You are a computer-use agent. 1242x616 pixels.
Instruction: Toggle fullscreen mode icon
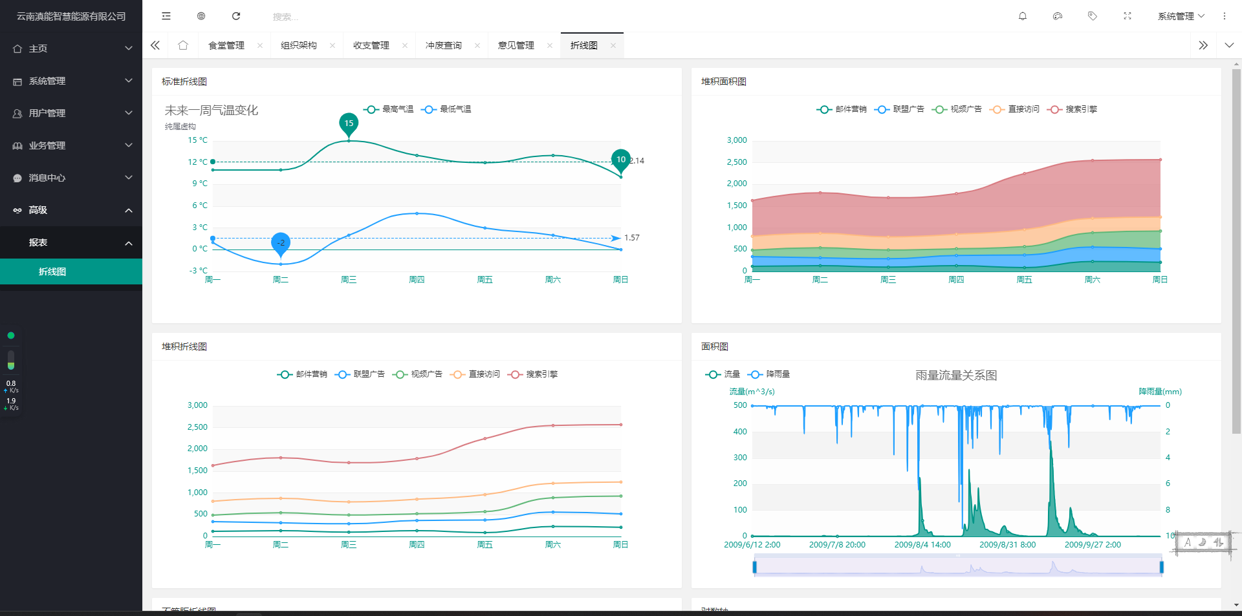1128,16
